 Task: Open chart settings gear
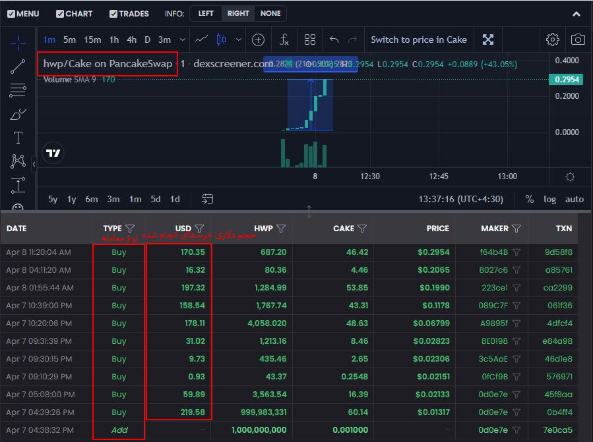click(x=553, y=40)
